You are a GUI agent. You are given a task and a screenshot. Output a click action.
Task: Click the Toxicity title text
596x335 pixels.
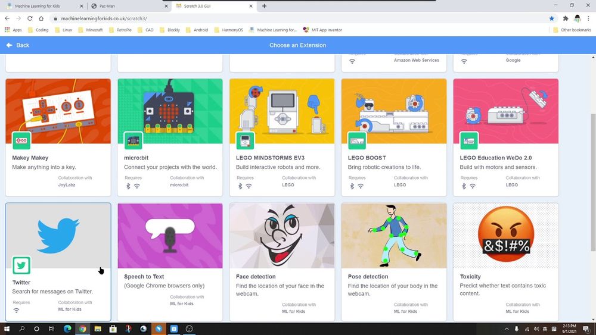coord(470,277)
